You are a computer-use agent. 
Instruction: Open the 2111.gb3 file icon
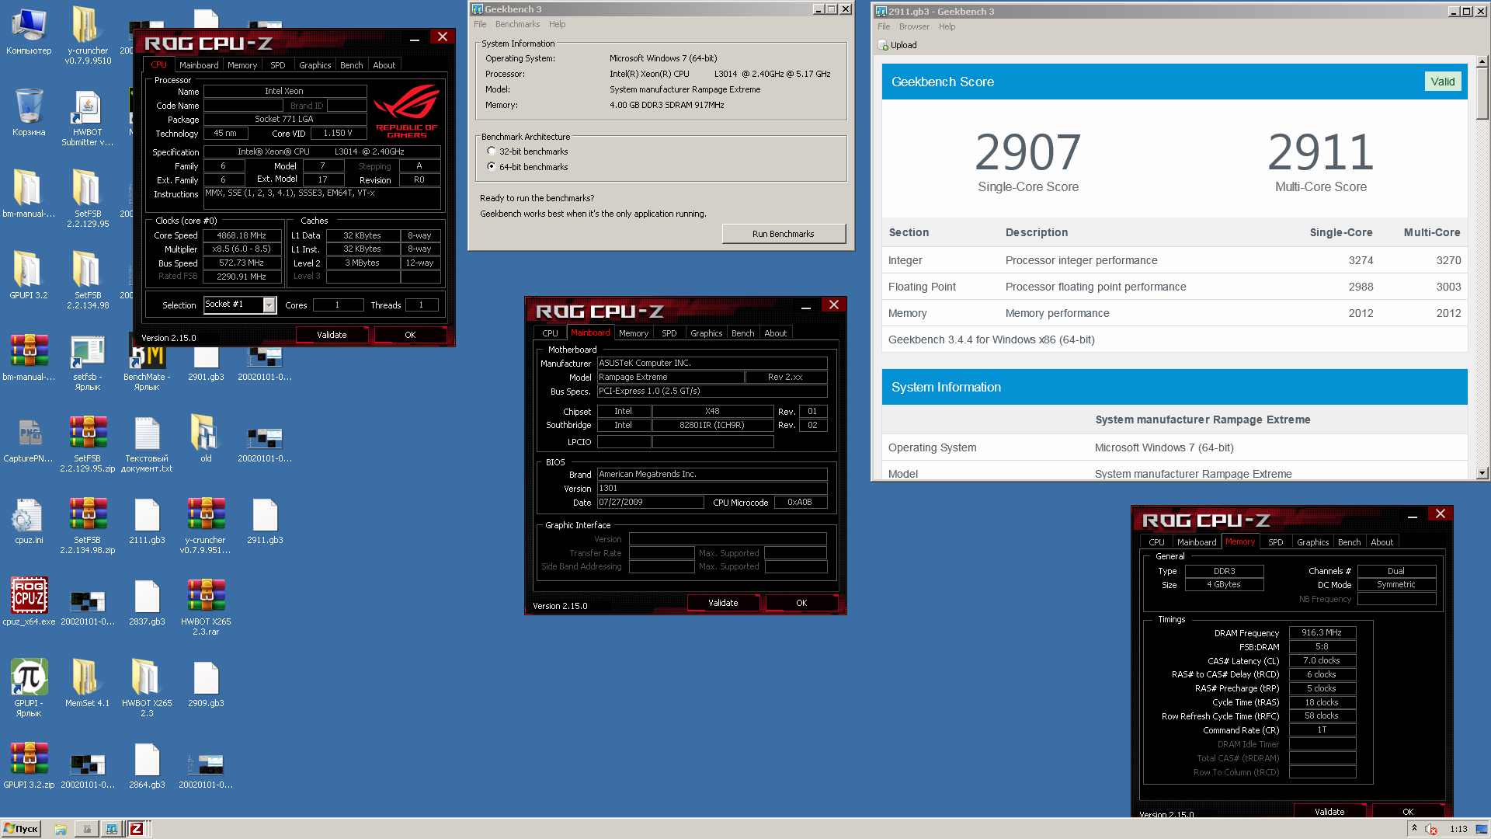pos(147,520)
